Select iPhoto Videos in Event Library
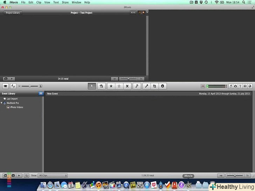Screen dimensions: 255x191 tap(16, 107)
